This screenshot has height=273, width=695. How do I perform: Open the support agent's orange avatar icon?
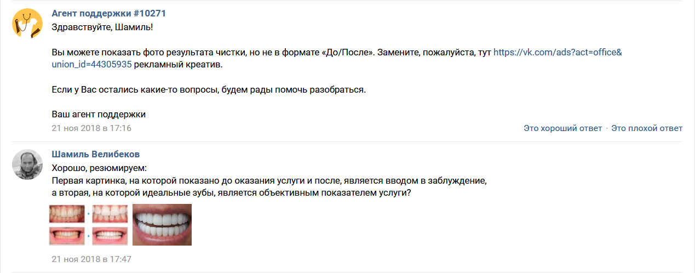coord(27,24)
